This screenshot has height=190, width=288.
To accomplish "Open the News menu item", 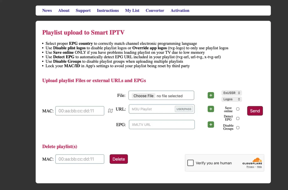I will click(47, 10).
